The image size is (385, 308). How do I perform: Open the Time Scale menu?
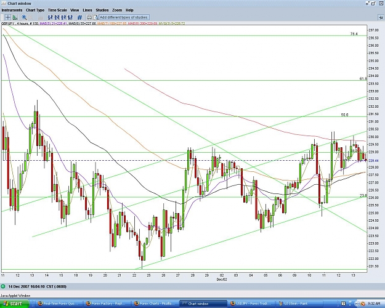pyautogui.click(x=57, y=10)
